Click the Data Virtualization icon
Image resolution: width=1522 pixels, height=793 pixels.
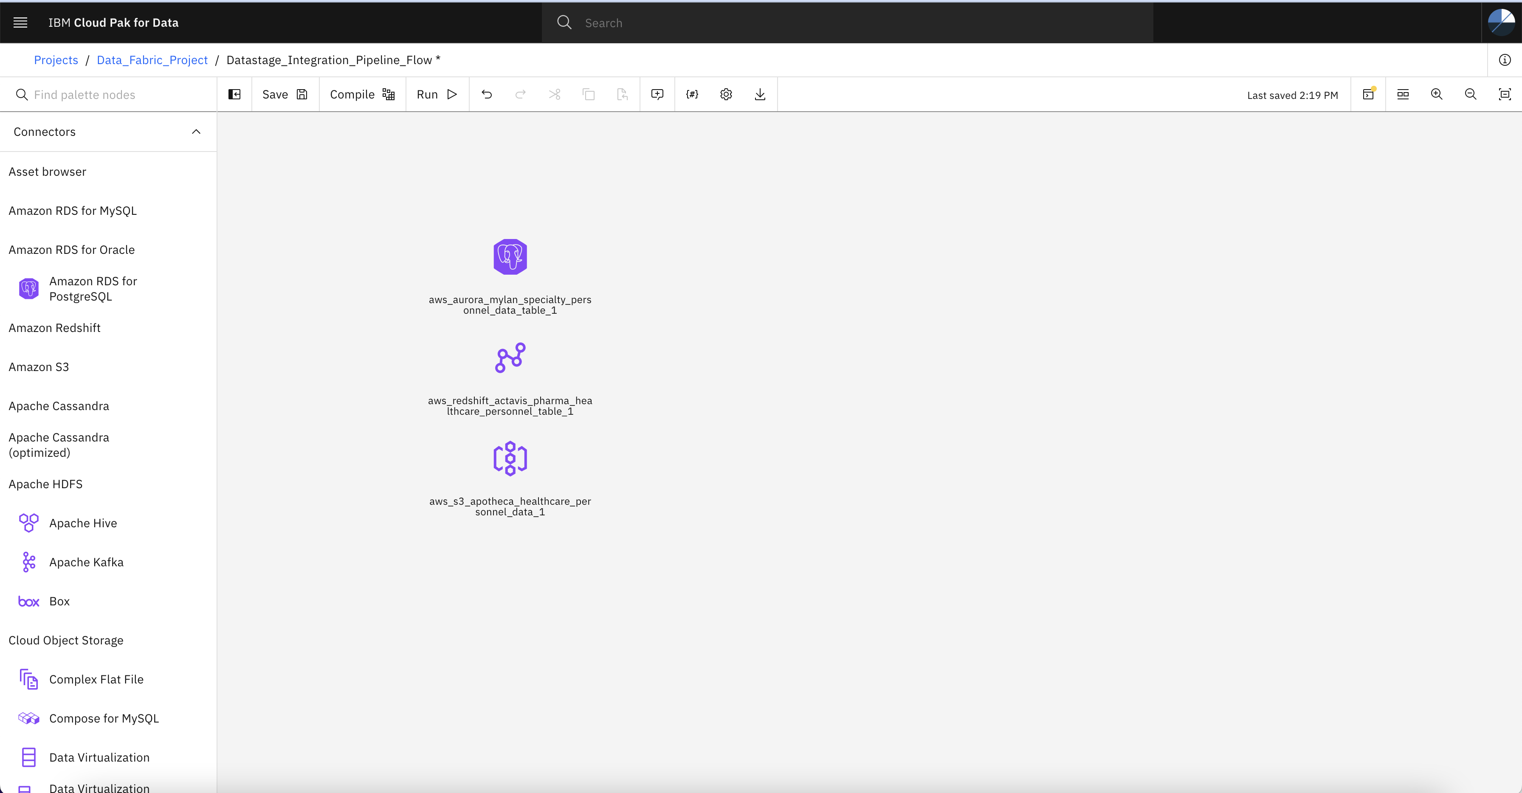29,757
